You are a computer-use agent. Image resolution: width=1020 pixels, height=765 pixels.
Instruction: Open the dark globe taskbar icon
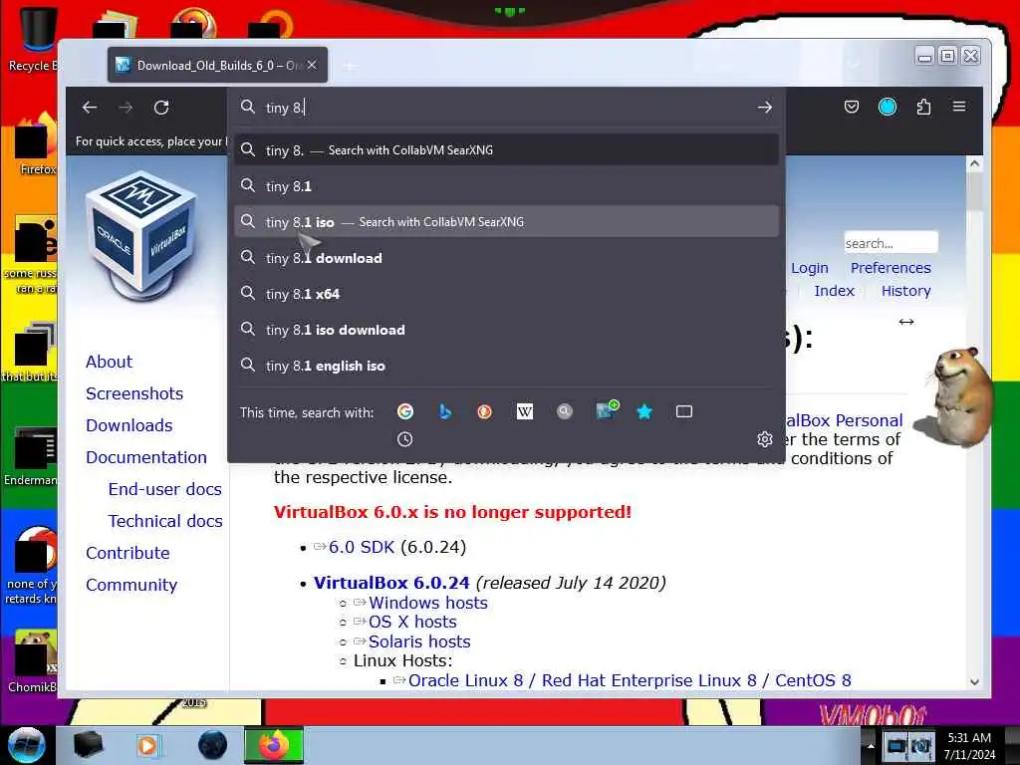coord(212,745)
